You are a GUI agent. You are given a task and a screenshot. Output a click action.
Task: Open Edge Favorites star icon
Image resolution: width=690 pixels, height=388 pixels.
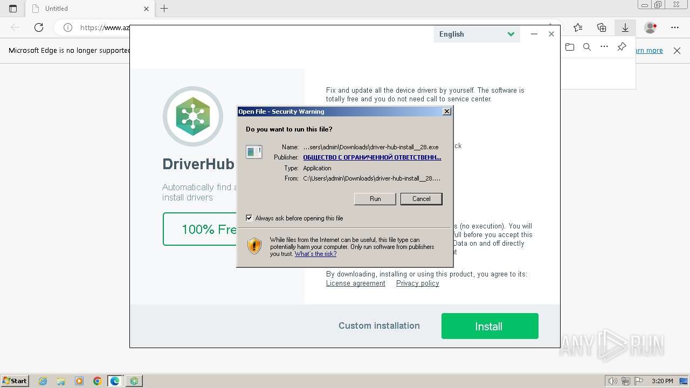[578, 27]
